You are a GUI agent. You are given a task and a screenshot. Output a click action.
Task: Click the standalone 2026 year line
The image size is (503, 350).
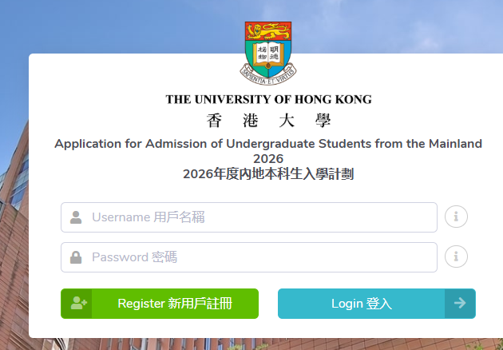[x=268, y=158]
